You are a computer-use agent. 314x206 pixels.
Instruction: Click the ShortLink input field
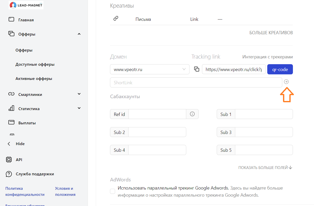(196, 82)
